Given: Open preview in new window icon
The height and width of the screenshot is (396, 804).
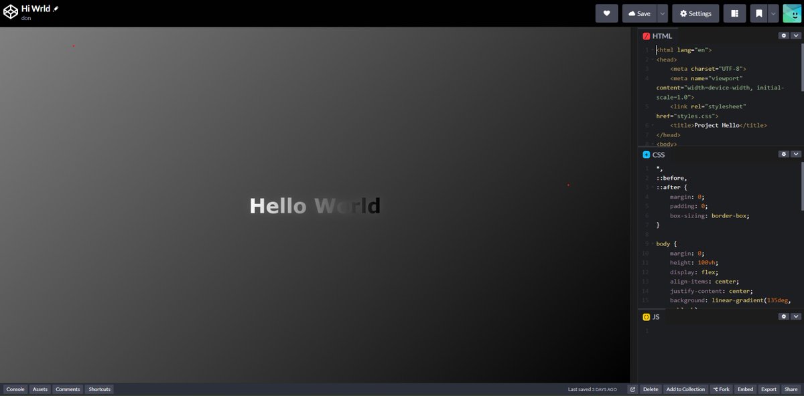Looking at the screenshot, I should (x=632, y=389).
